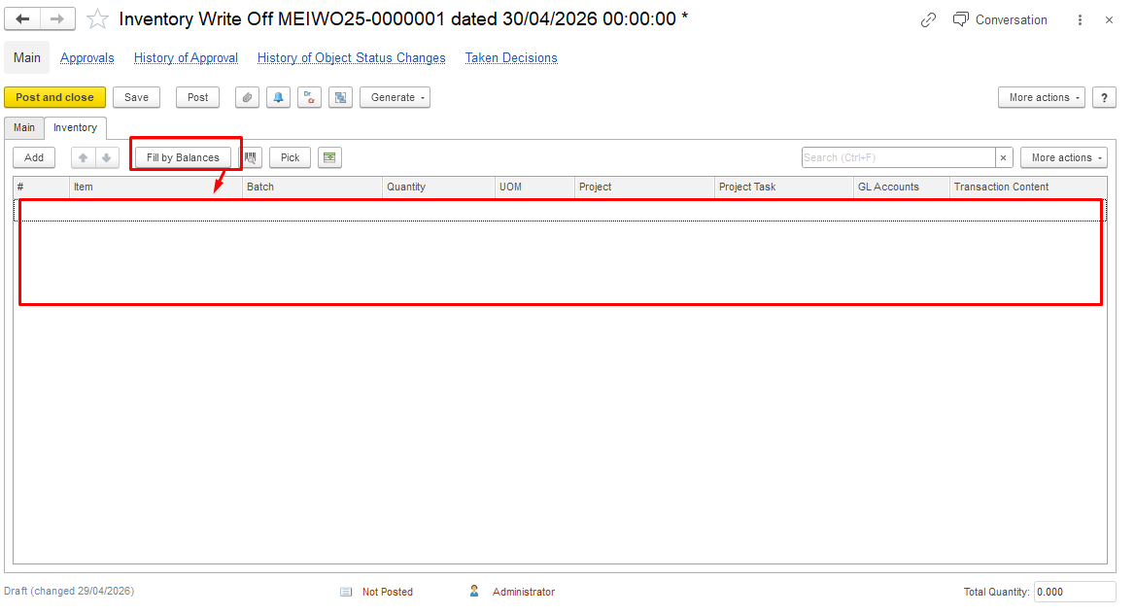Image resolution: width=1135 pixels, height=614 pixels.
Task: Switch to the inner Main tab
Action: point(24,127)
